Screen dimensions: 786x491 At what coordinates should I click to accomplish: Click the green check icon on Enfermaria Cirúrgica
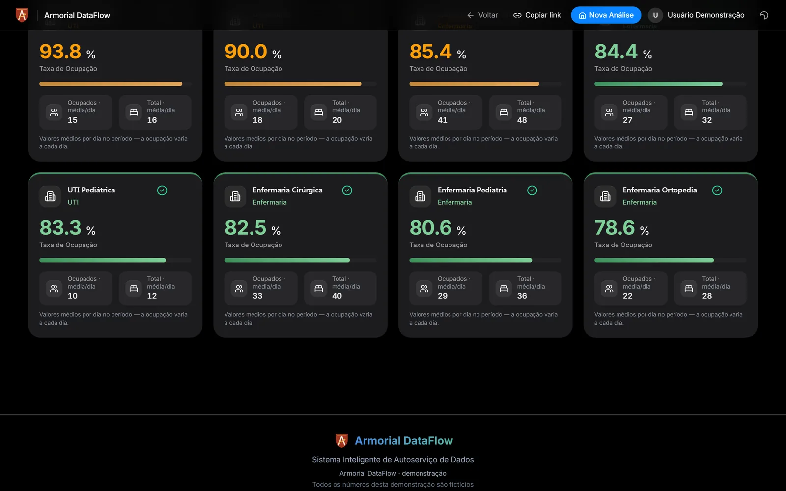click(x=347, y=191)
